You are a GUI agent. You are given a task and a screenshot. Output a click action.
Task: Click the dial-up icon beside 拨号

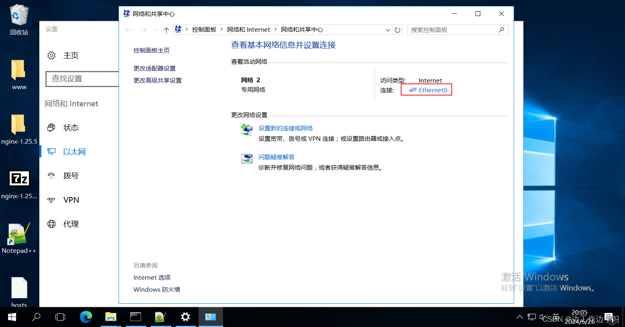click(x=51, y=176)
